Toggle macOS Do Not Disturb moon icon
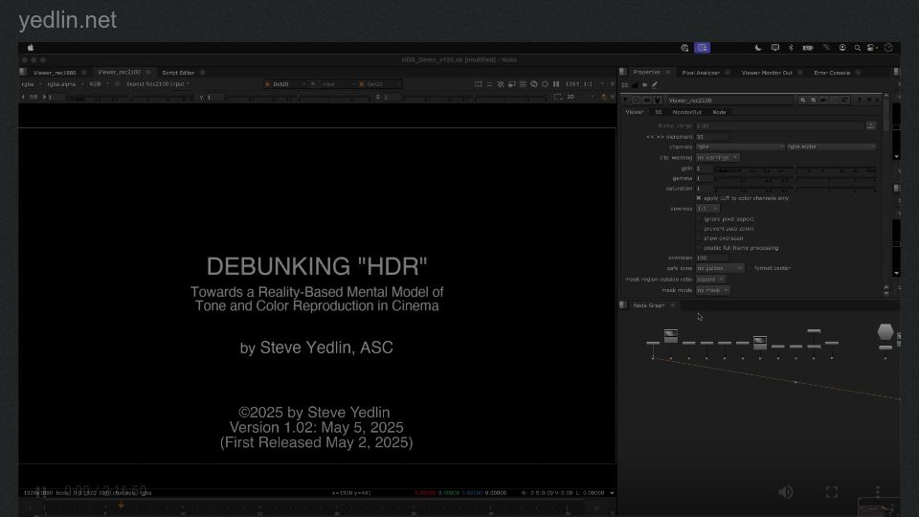 (758, 48)
